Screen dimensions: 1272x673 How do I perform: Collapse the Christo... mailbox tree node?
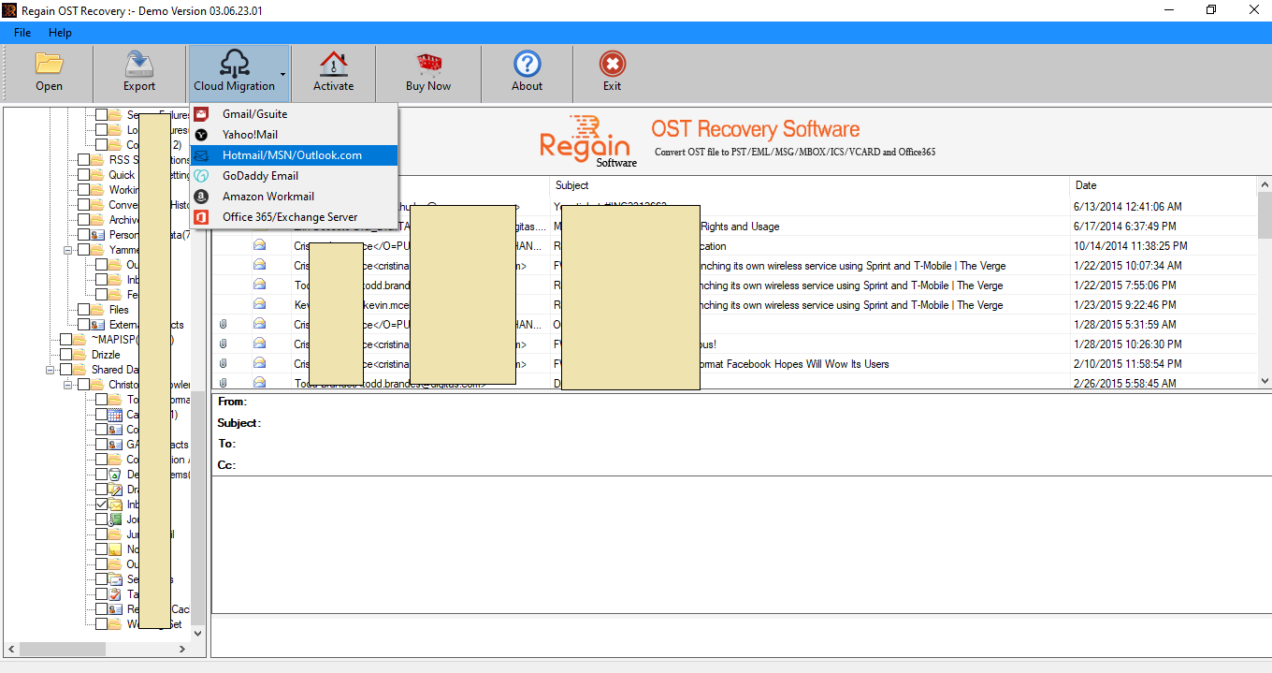point(68,385)
